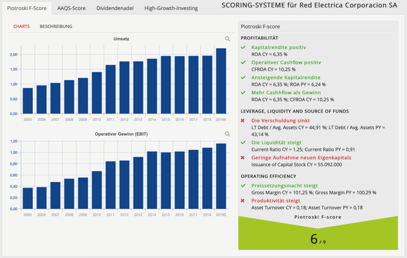Switch to the Dividendenadel tab
407x258 pixels.
(x=115, y=8)
